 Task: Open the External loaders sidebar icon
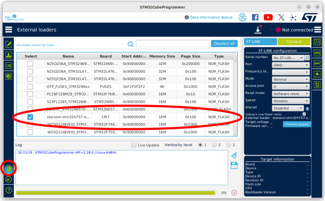9,169
